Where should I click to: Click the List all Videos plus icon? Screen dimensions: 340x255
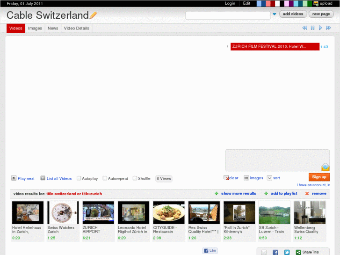tap(43, 178)
